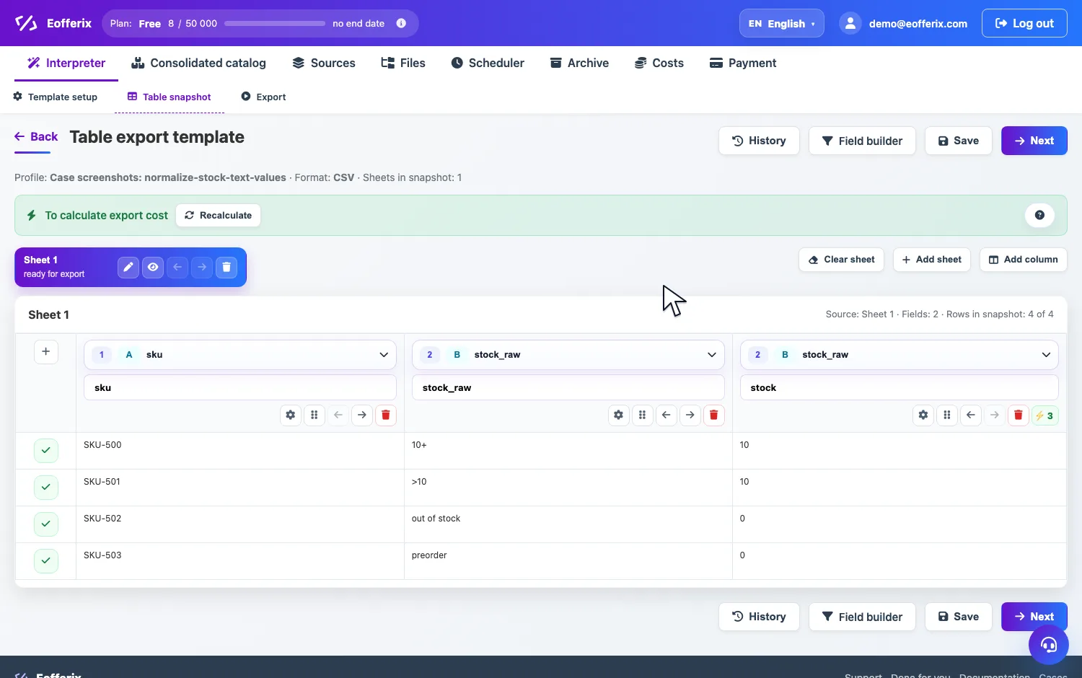The height and width of the screenshot is (678, 1082).
Task: Click Add column button
Action: [x=1023, y=260]
